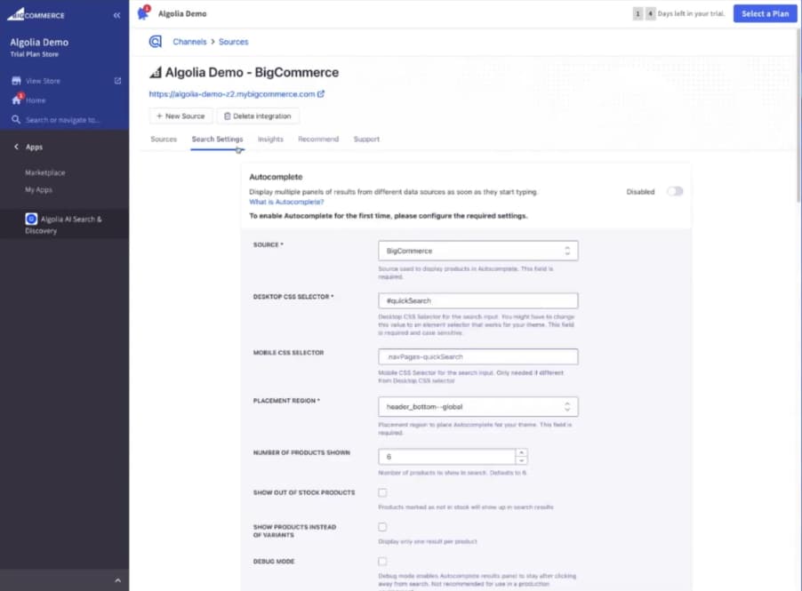This screenshot has height=591, width=802.
Task: Click the search magnifier icon in sidebar
Action: 16,120
